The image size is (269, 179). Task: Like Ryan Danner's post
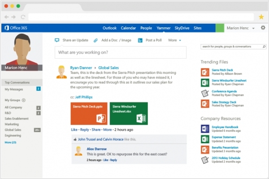click(74, 130)
